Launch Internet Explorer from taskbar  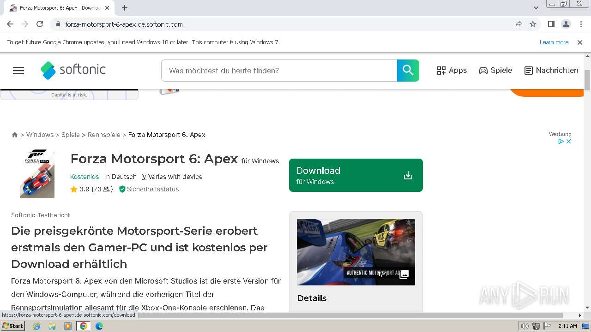[x=37, y=326]
